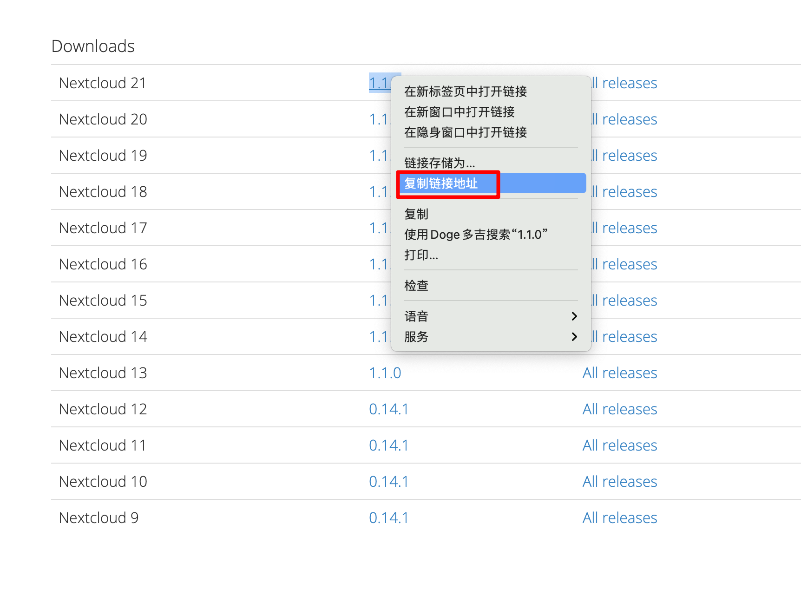801x589 pixels.
Task: Open the Nextcloud 13 version 1.1.0 link
Action: [385, 373]
